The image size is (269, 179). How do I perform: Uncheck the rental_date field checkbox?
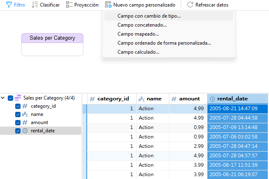click(18, 131)
